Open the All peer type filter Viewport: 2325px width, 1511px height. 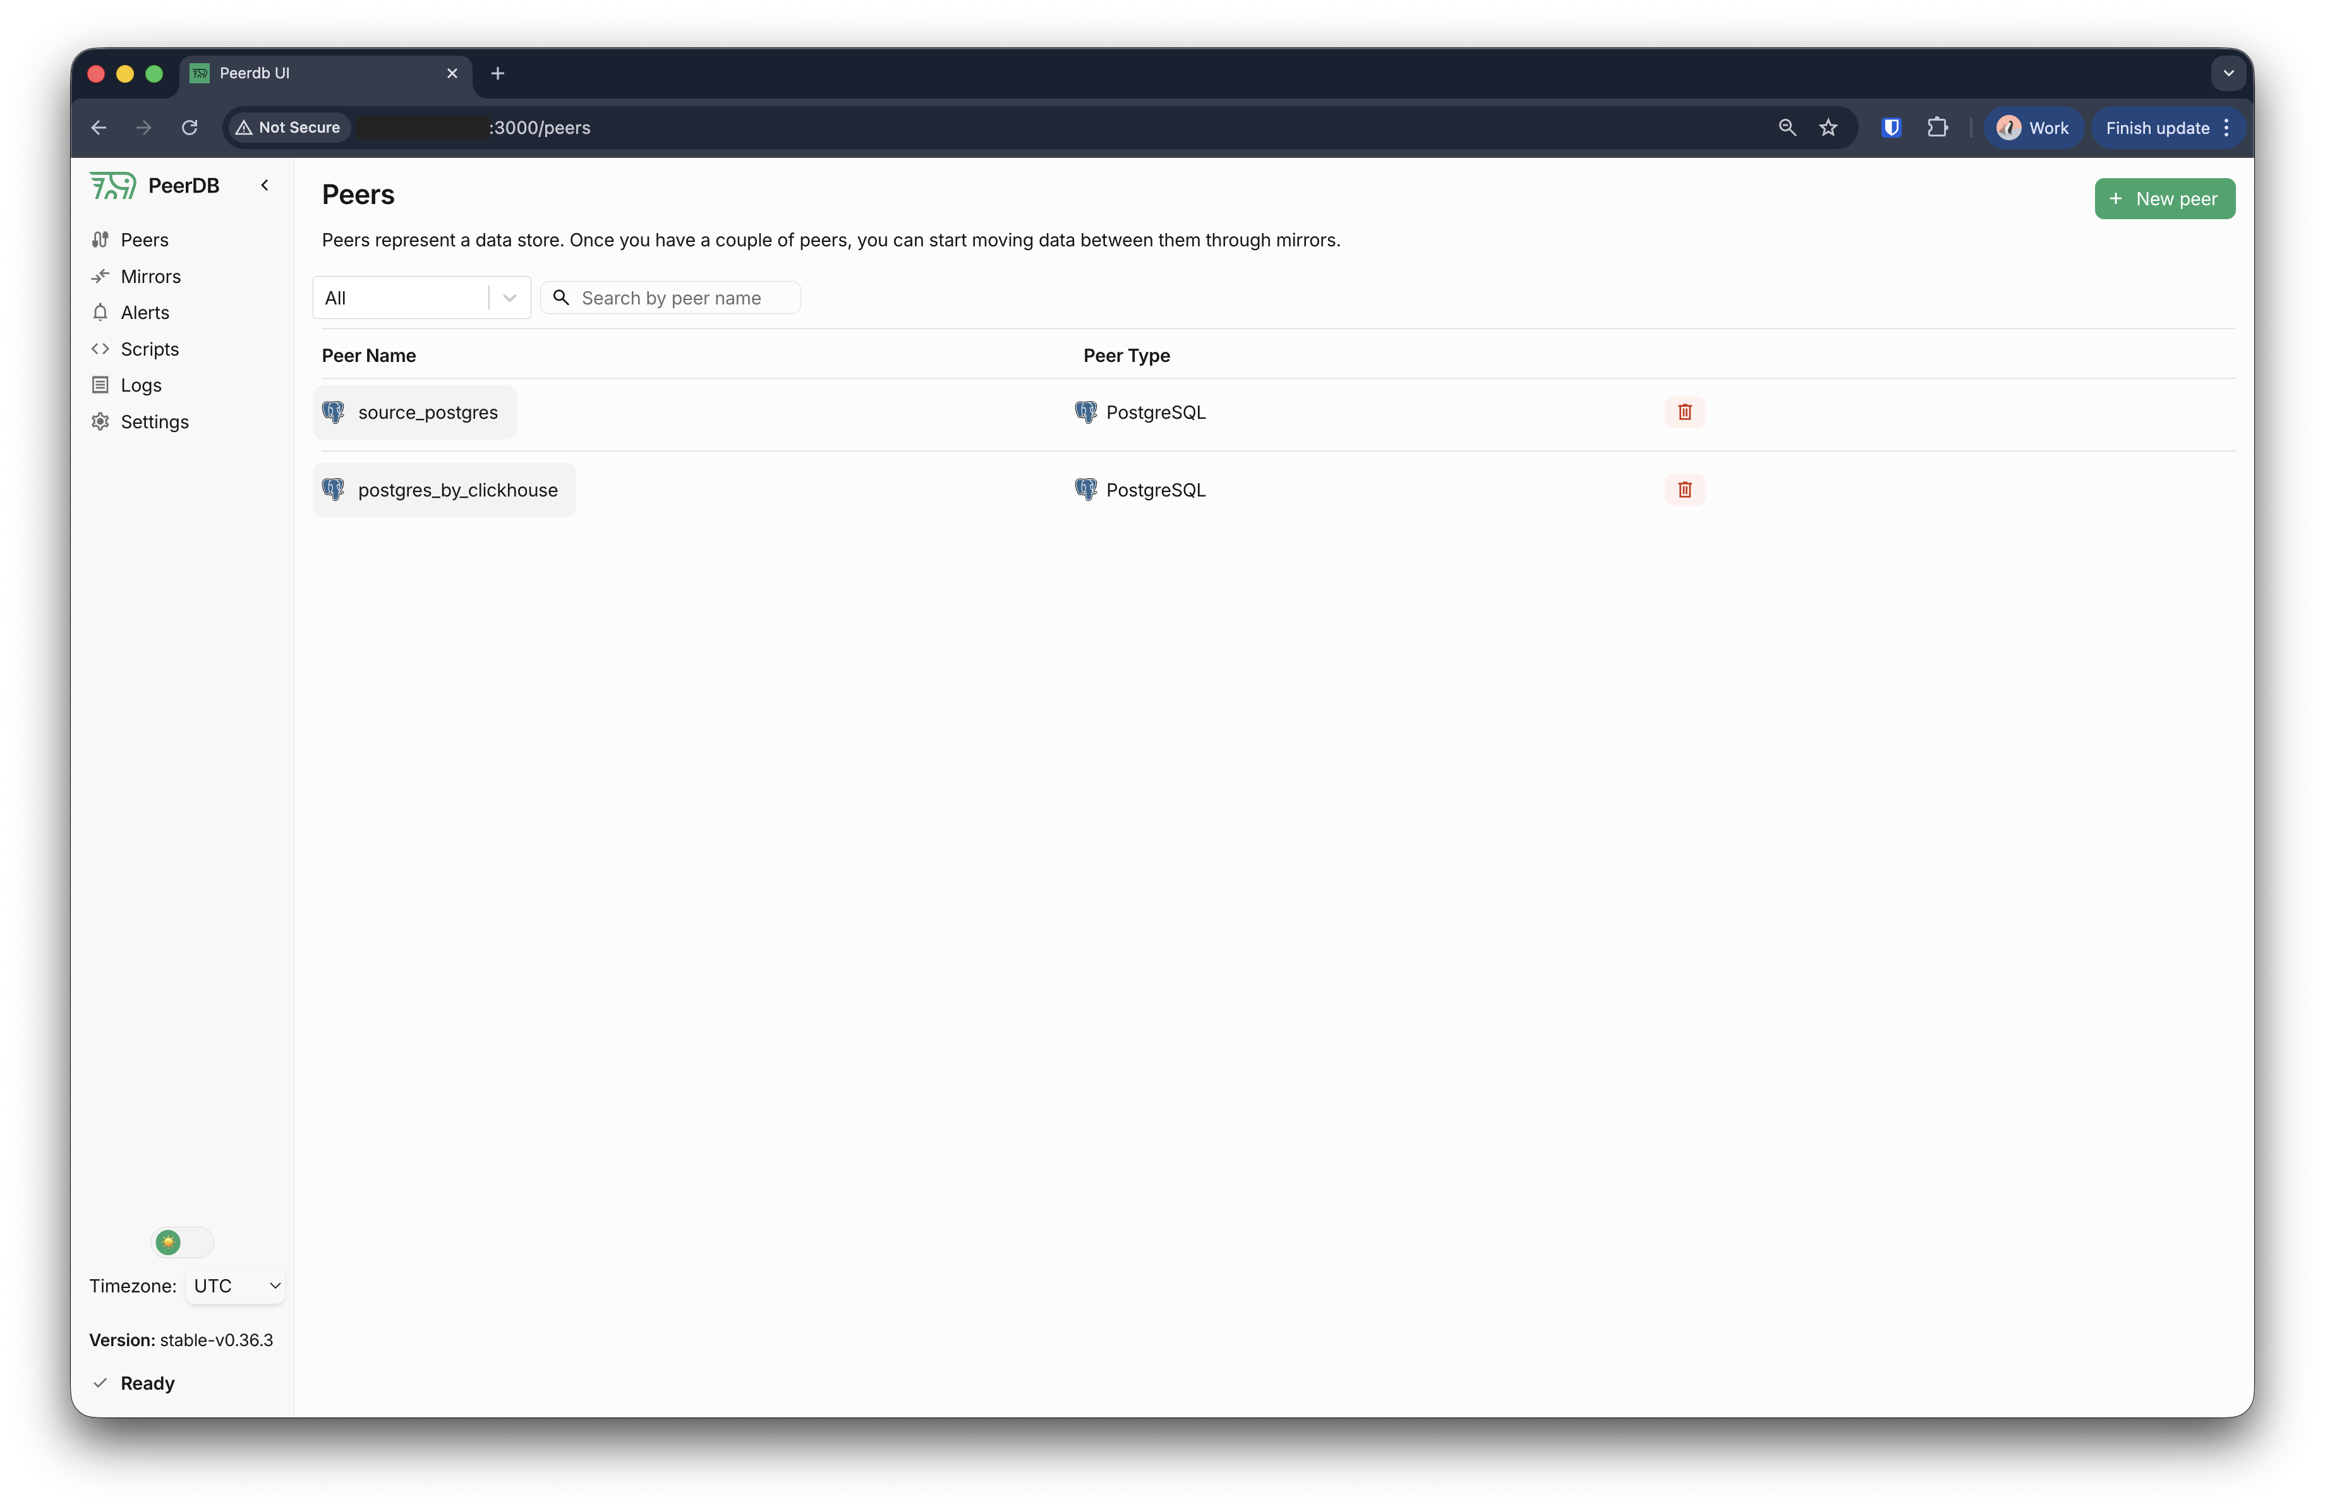[421, 298]
